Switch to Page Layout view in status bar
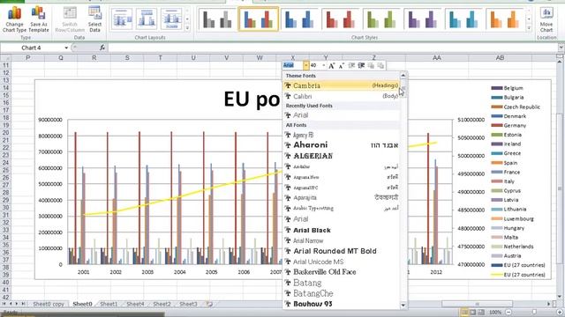 pyautogui.click(x=473, y=313)
